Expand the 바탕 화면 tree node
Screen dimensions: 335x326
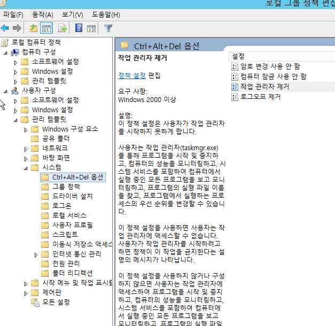coord(26,159)
